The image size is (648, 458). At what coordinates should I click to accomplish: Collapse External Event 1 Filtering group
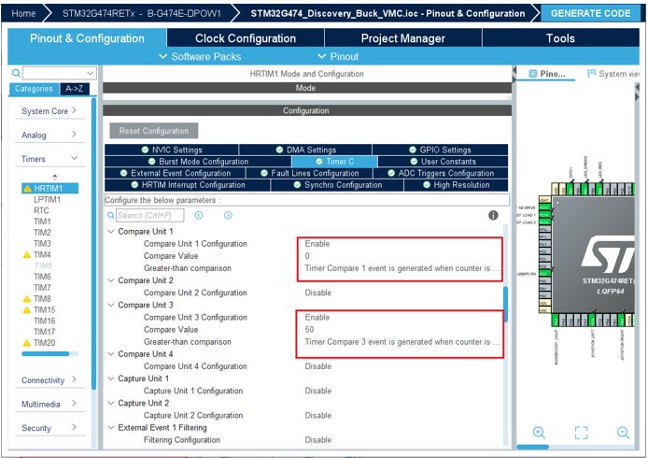point(111,428)
